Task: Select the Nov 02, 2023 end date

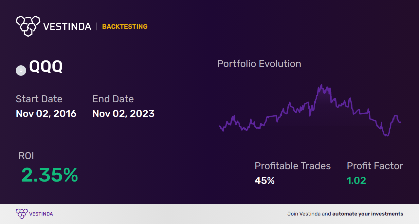Action: click(123, 114)
